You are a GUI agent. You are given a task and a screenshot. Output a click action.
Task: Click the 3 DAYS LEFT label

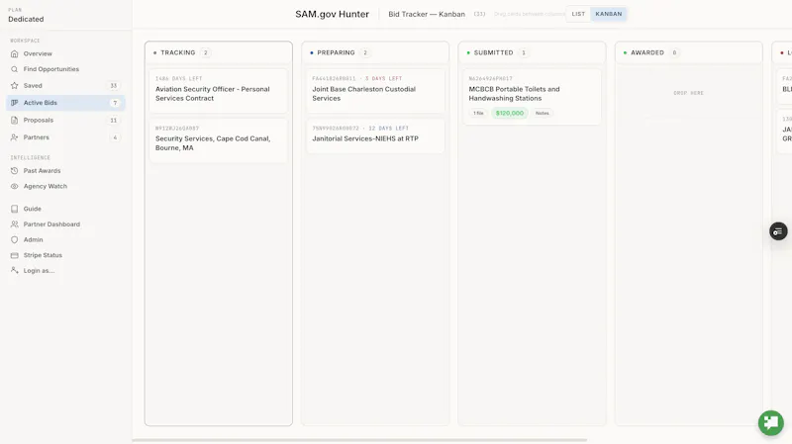point(383,79)
